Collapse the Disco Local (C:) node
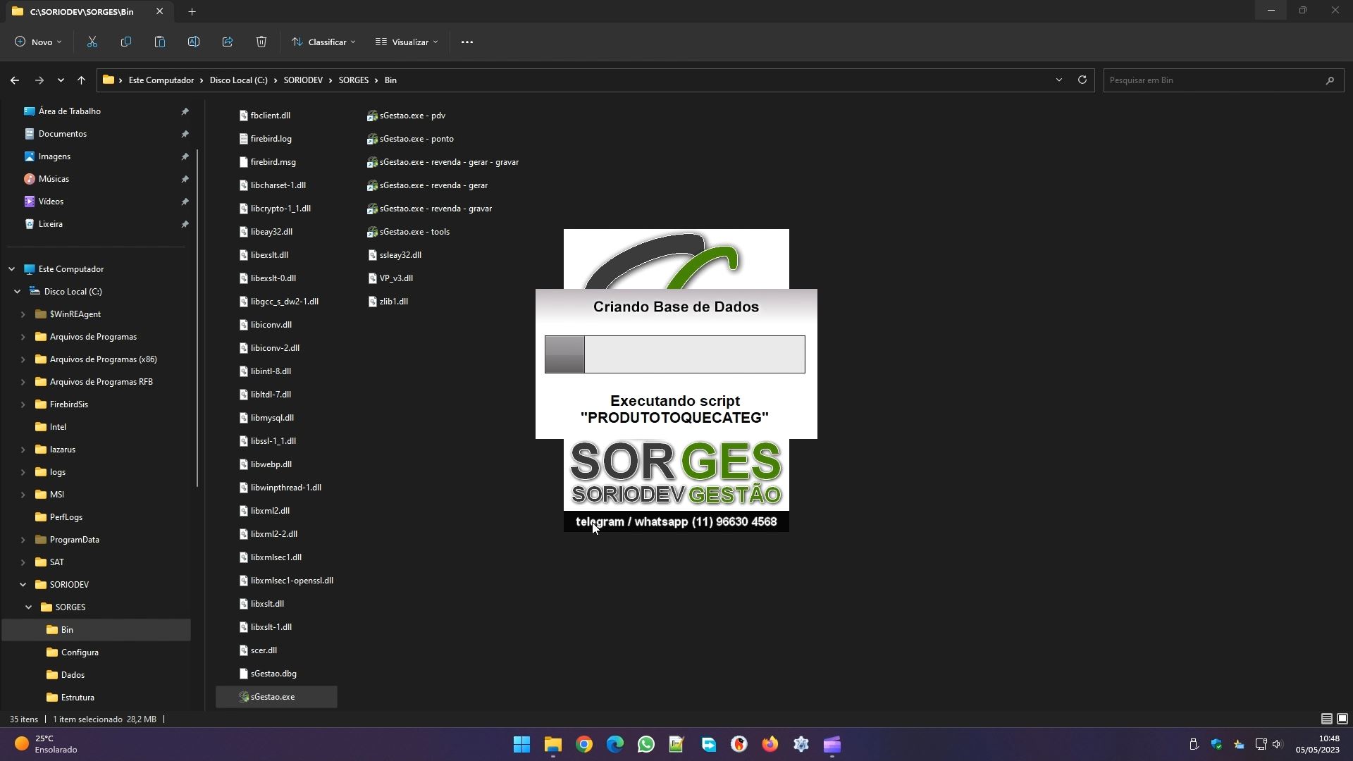The width and height of the screenshot is (1353, 761). pyautogui.click(x=17, y=292)
